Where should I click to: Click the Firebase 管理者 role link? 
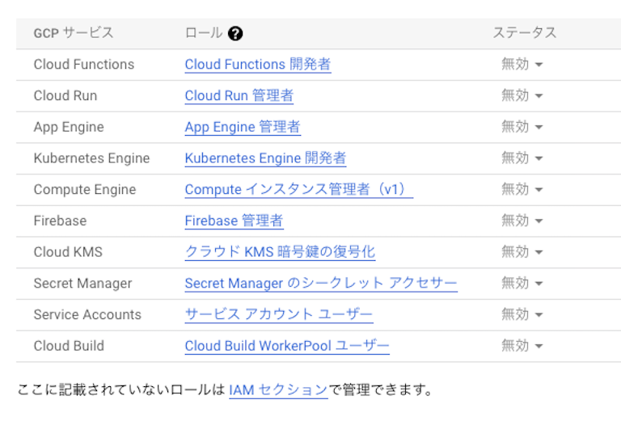(234, 221)
